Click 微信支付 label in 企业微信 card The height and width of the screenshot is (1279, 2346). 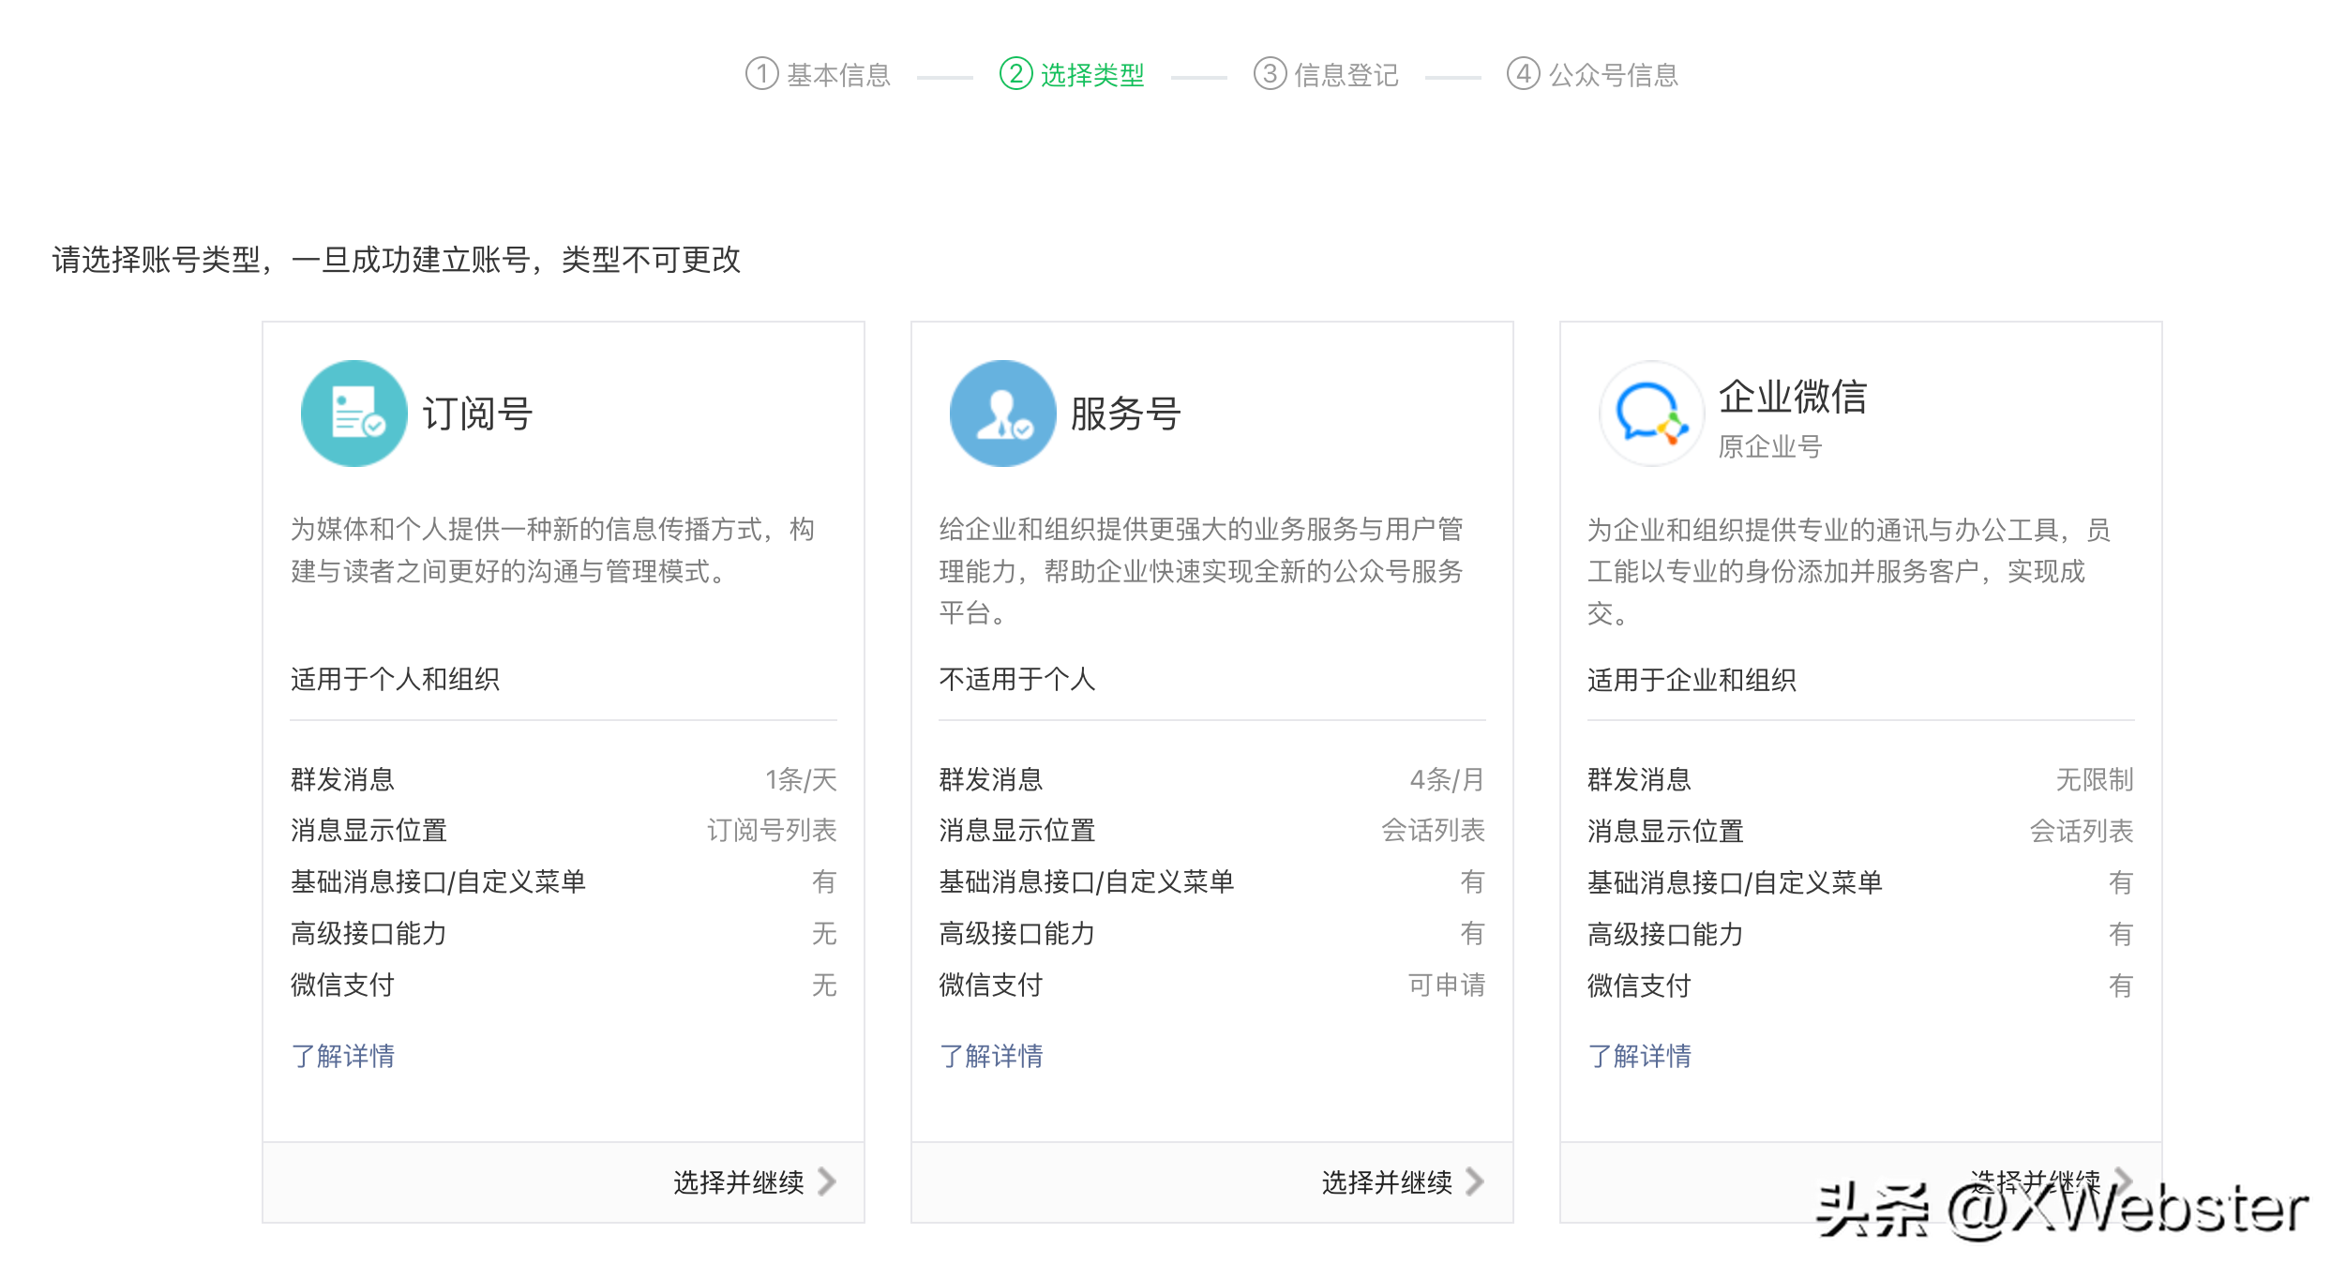click(1640, 986)
